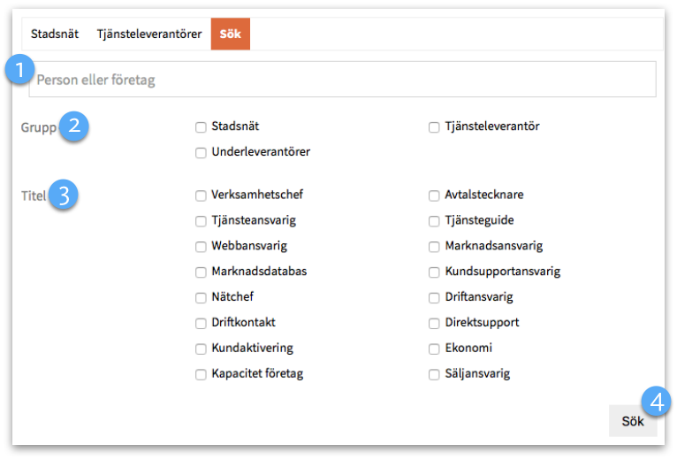Image resolution: width=677 pixels, height=460 pixels.
Task: Select the Kundsupportansvarig checkbox
Action: (x=434, y=272)
